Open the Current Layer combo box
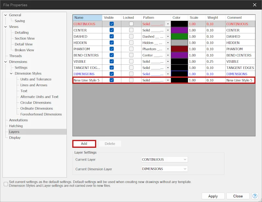262x202 pixels. [164, 160]
